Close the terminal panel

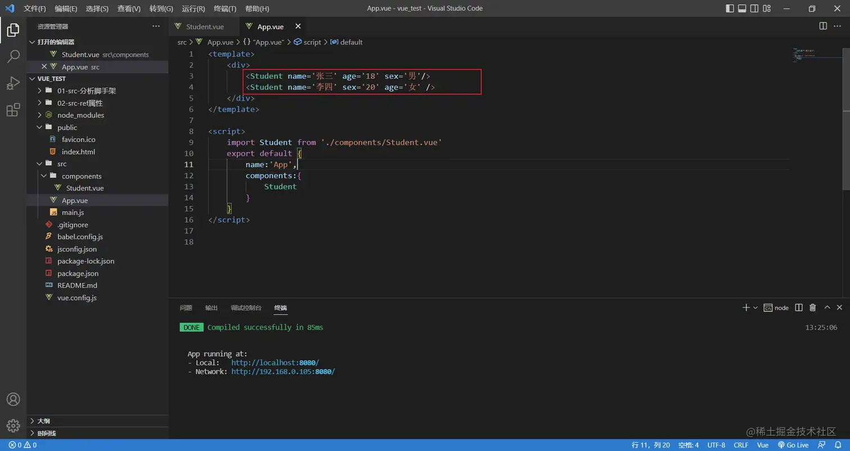coord(839,308)
